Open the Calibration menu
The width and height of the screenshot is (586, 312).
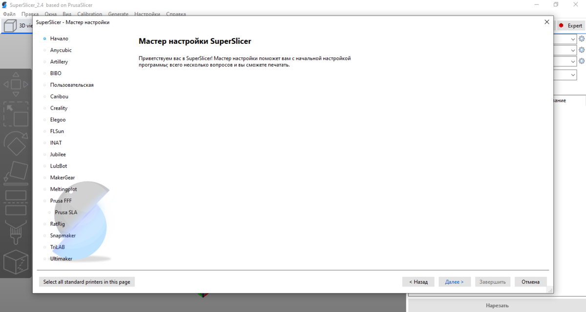coord(90,14)
